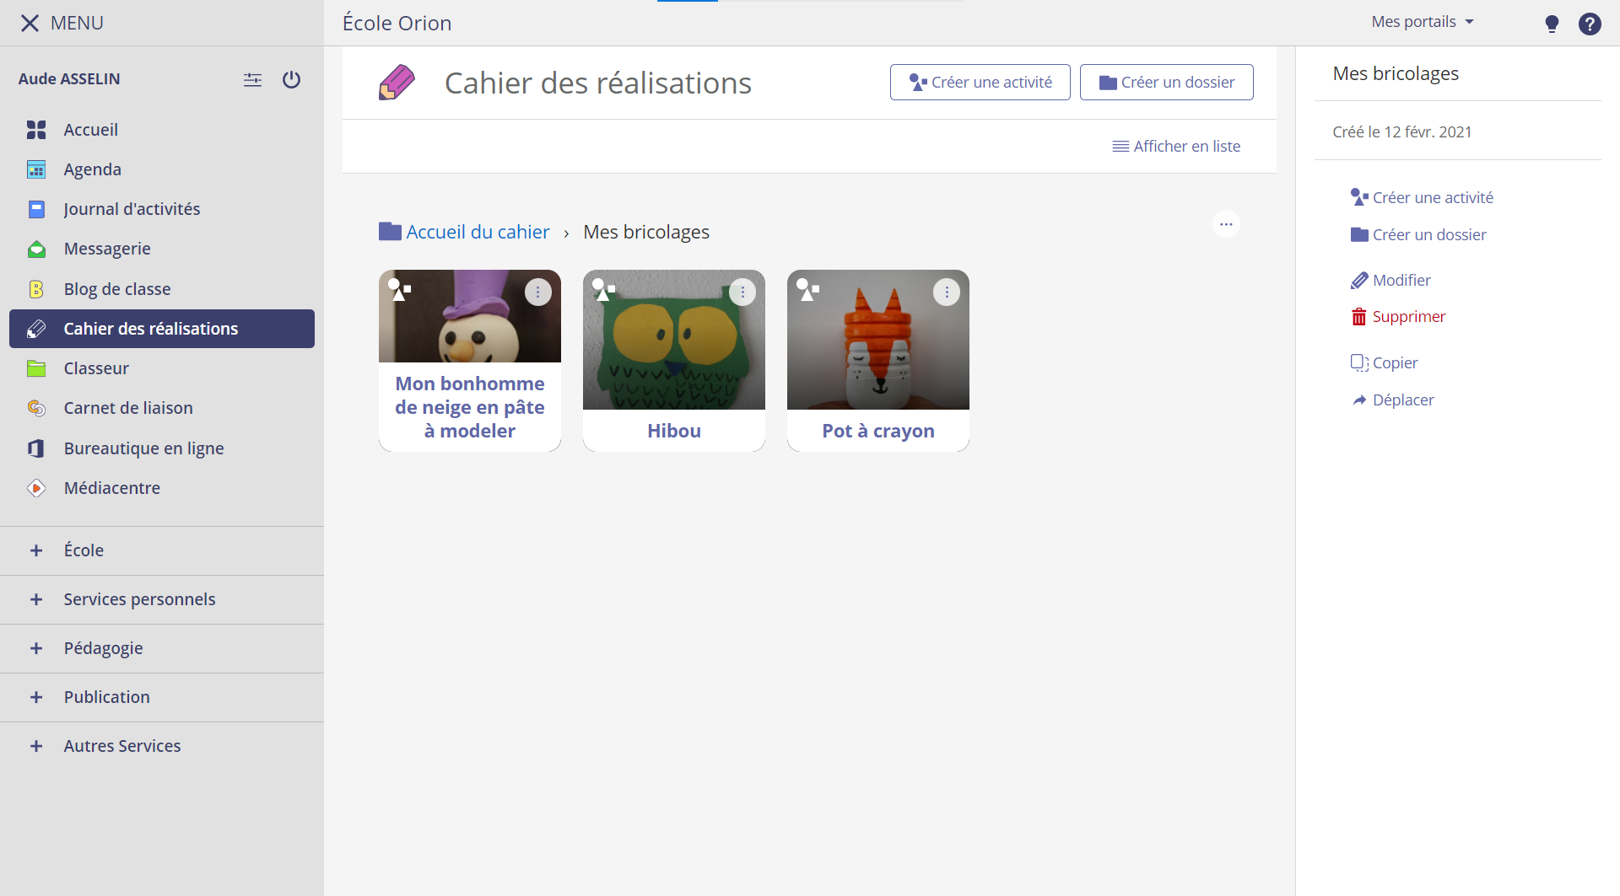
Task: Click the logout power icon
Action: (x=291, y=79)
